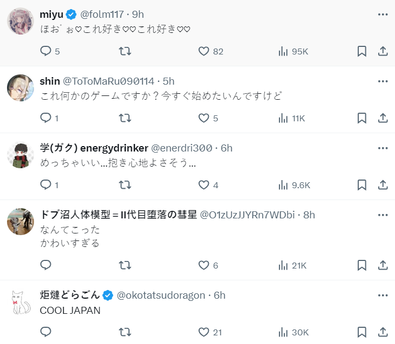Screen dimensions: 395x344
Task: Open more options menu on shin's post
Action: [383, 81]
